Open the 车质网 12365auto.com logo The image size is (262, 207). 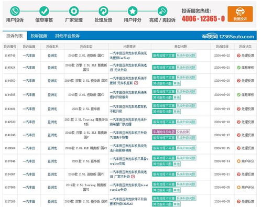coord(228,36)
